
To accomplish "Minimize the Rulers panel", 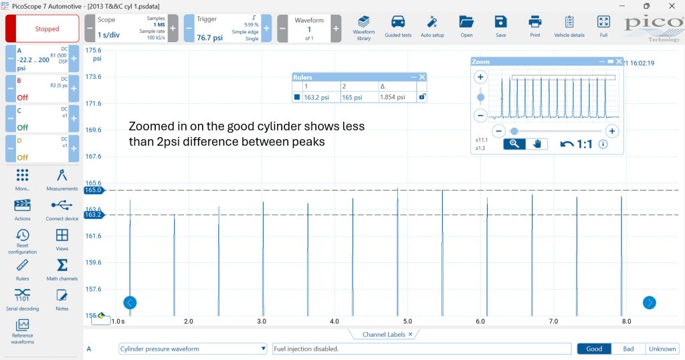I will tap(413, 77).
